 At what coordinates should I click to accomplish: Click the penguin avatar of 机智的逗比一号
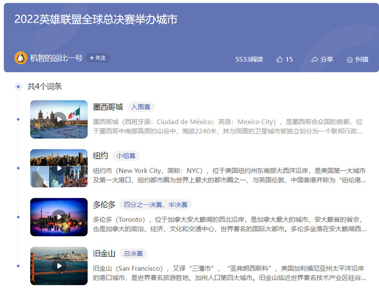coord(20,58)
